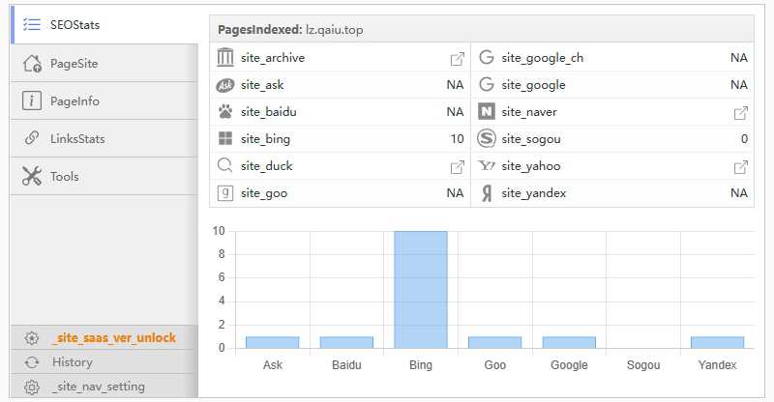This screenshot has height=402, width=774.
Task: Click the archive building icon
Action: (x=225, y=58)
